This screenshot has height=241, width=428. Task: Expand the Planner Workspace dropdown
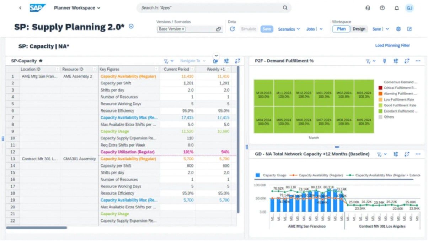point(77,8)
